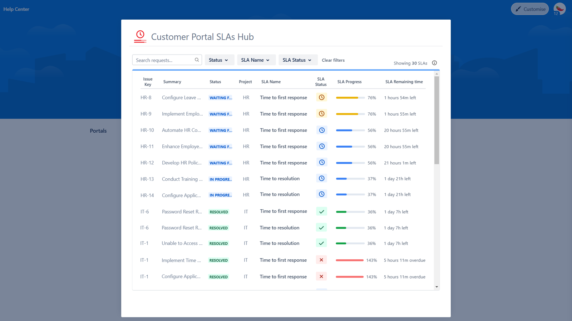Image resolution: width=572 pixels, height=321 pixels.
Task: Click IT-6 green checkmark SLA status icon
Action: click(321, 212)
